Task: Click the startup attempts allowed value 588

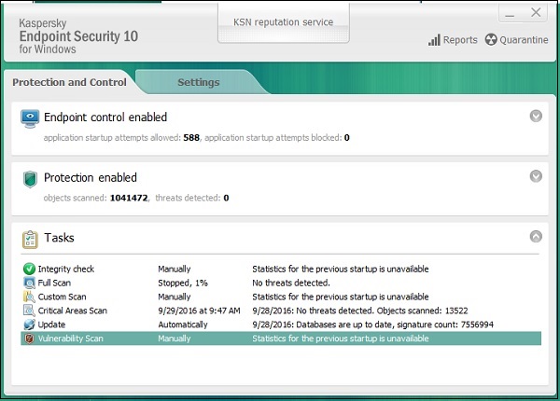Action: [191, 138]
